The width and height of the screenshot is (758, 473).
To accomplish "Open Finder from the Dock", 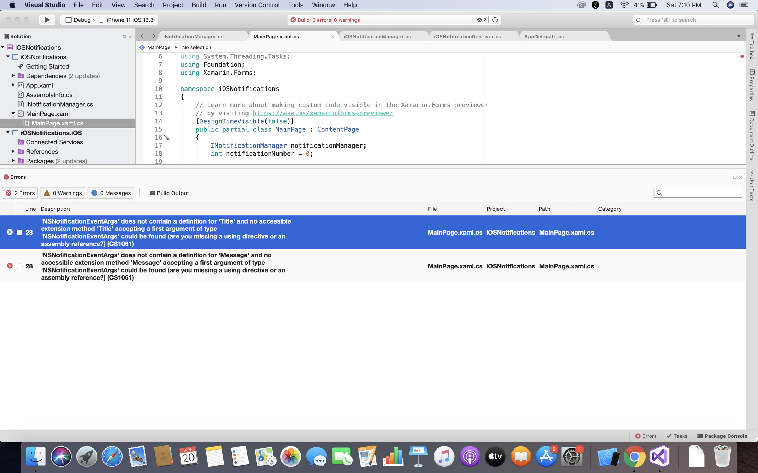I will pos(36,456).
